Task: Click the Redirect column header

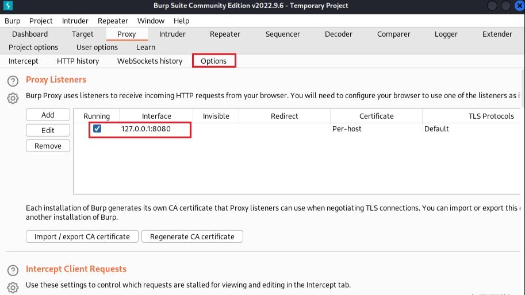Action: click(284, 116)
